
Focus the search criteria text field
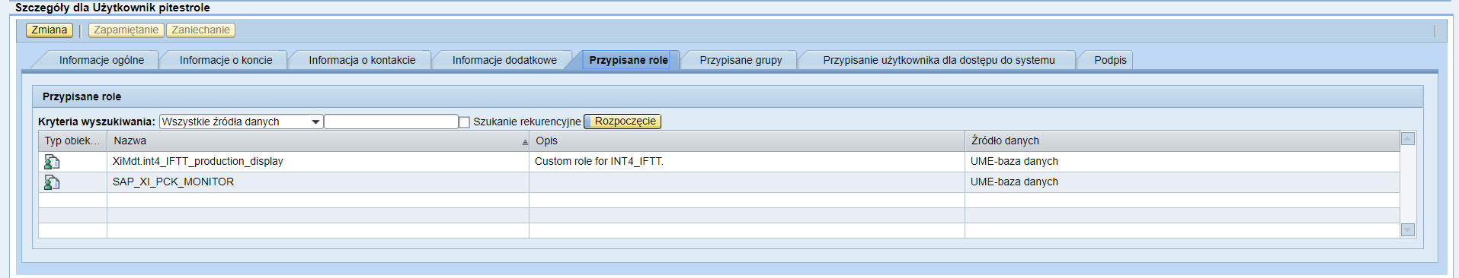click(x=391, y=122)
